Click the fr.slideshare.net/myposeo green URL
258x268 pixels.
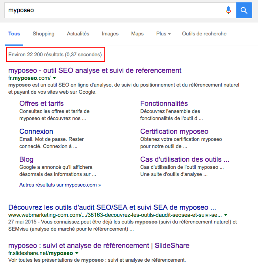(41, 253)
